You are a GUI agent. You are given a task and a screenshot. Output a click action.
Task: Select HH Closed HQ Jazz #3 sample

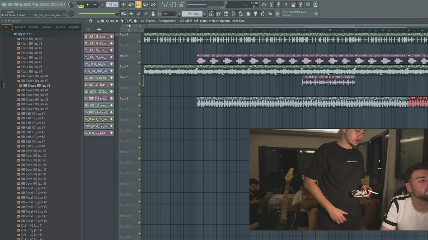(36, 85)
